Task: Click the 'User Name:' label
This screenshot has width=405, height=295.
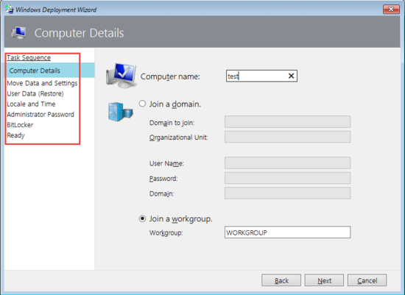Action: (x=166, y=163)
